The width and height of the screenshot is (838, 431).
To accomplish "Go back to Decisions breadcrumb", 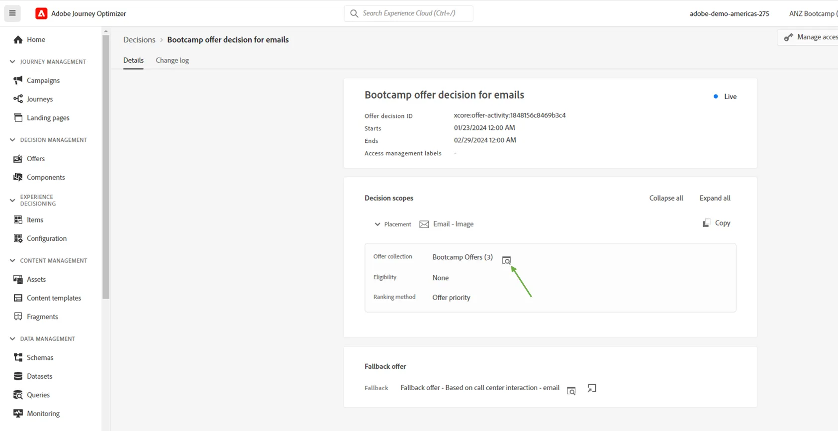I will pos(139,40).
